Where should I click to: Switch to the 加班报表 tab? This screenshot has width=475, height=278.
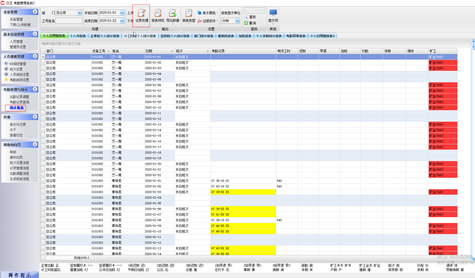coord(245,36)
